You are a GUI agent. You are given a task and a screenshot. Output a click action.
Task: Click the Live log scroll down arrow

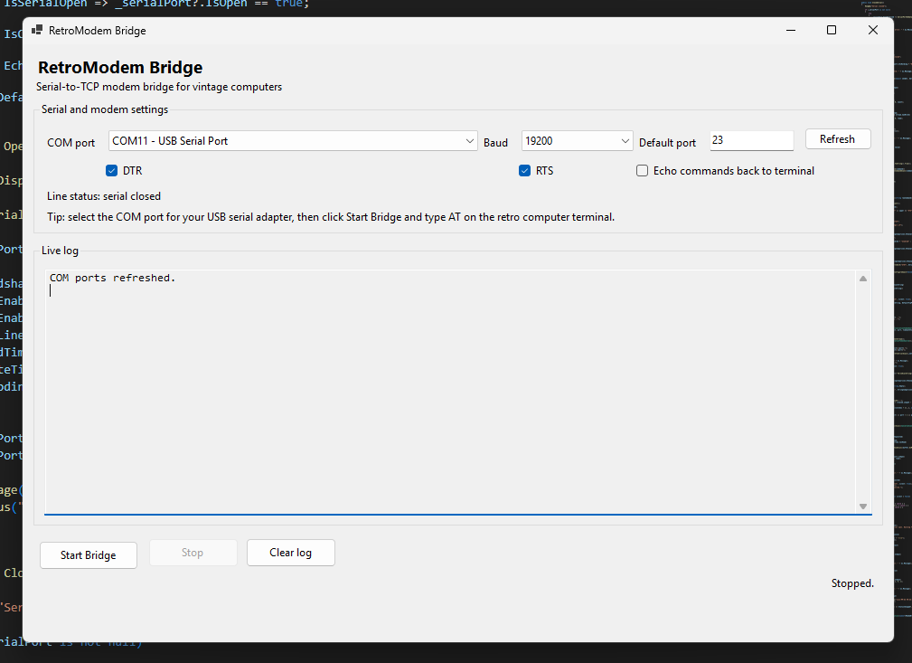coord(863,507)
